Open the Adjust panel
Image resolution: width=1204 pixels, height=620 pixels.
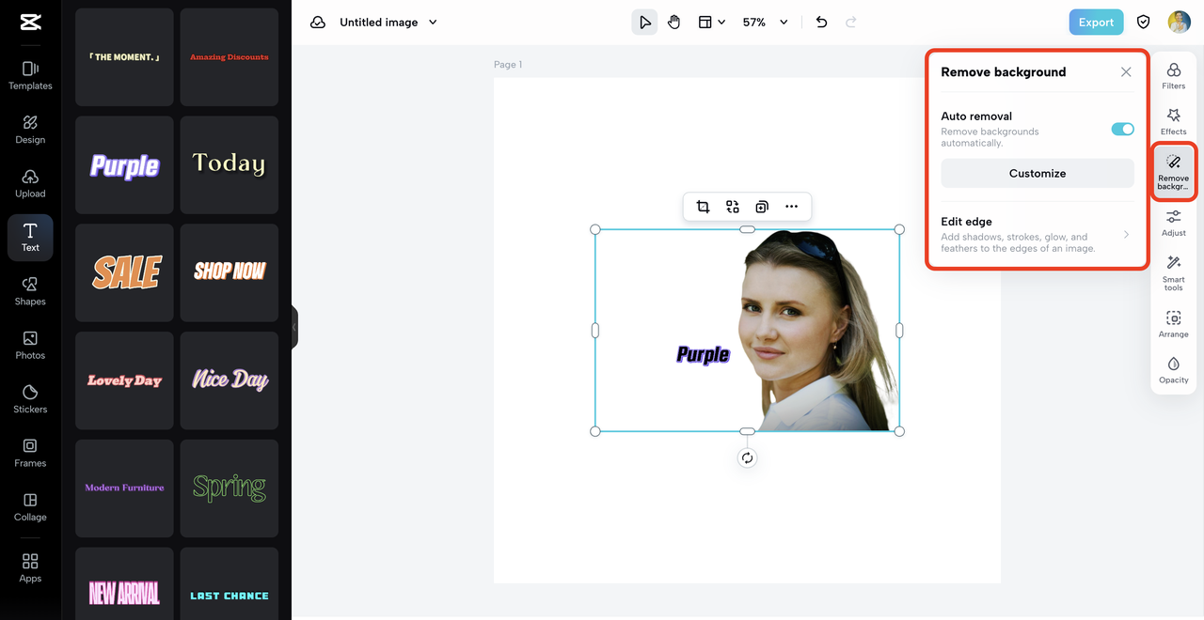pyautogui.click(x=1174, y=224)
